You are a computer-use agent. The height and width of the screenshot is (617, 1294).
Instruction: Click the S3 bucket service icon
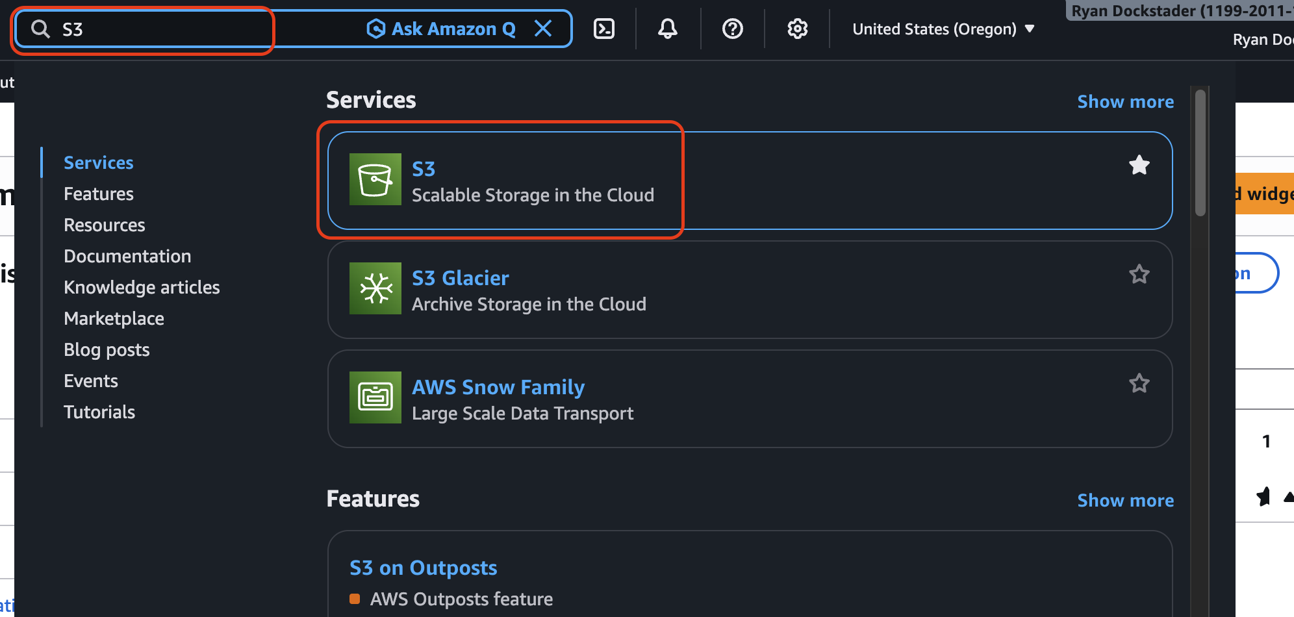tap(375, 179)
